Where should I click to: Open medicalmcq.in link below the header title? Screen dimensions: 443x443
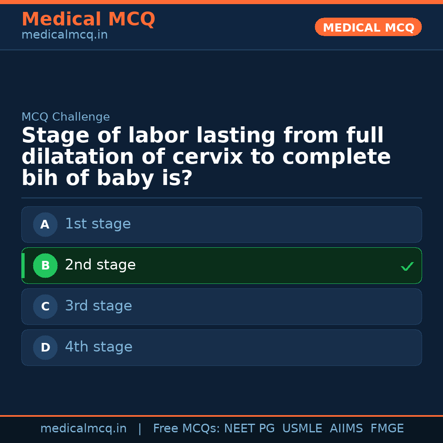(x=64, y=35)
